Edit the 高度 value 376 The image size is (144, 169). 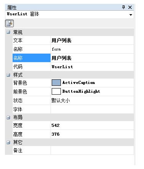click(92, 134)
